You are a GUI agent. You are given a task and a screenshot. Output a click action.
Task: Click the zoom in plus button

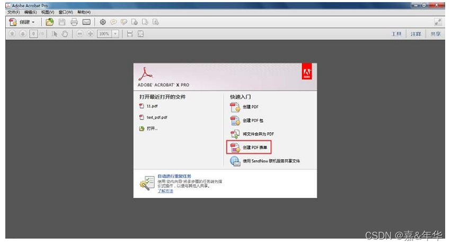pyautogui.click(x=90, y=34)
